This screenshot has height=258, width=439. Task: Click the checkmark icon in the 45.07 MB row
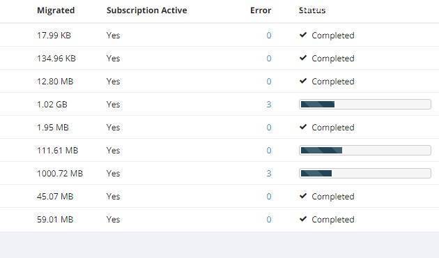pyautogui.click(x=303, y=196)
